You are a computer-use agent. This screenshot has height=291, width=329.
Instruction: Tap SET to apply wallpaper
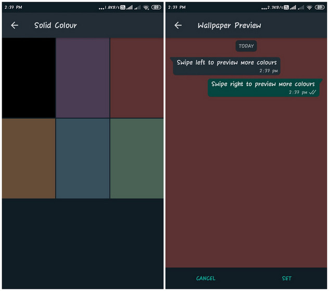pos(287,278)
